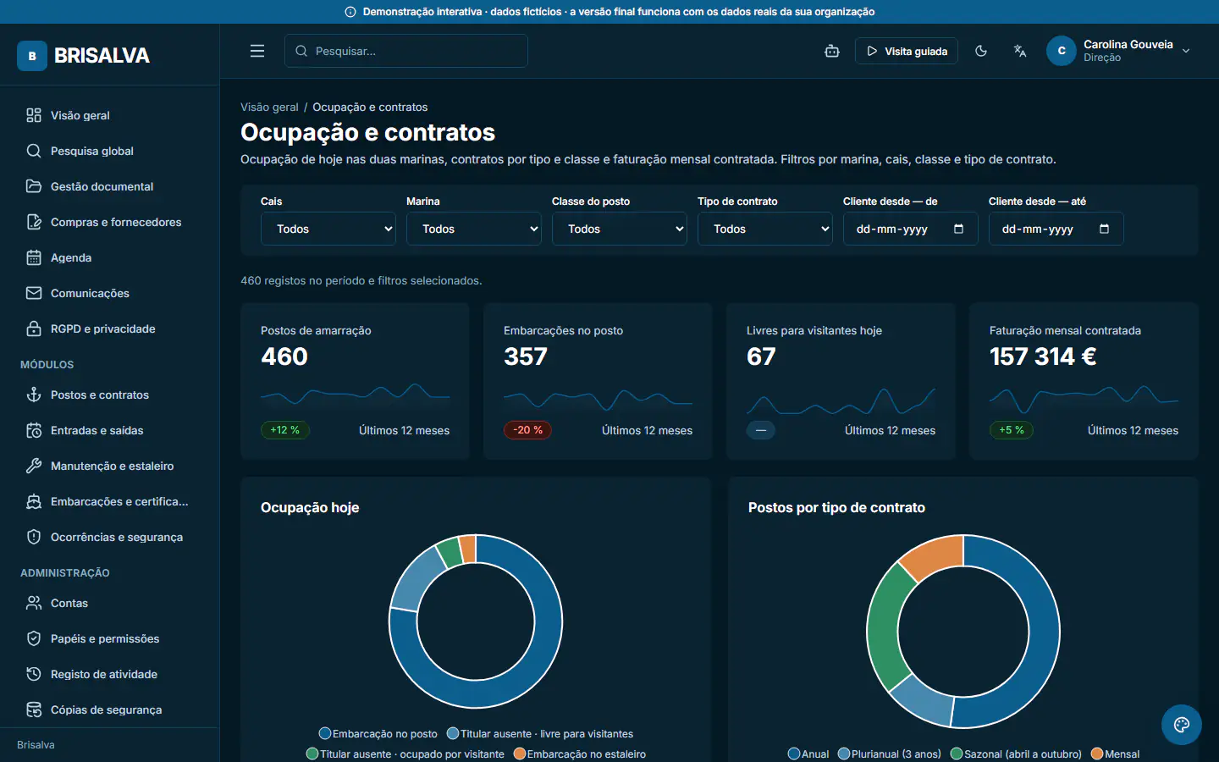Image resolution: width=1219 pixels, height=762 pixels.
Task: Expand the Carolina Gouveia user menu chevron
Action: 1186,51
